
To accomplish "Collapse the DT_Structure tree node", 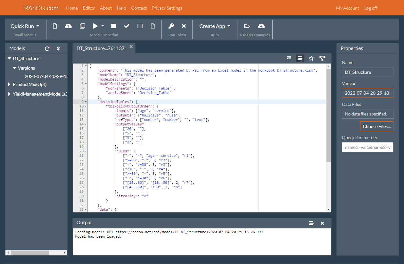I will coord(9,58).
